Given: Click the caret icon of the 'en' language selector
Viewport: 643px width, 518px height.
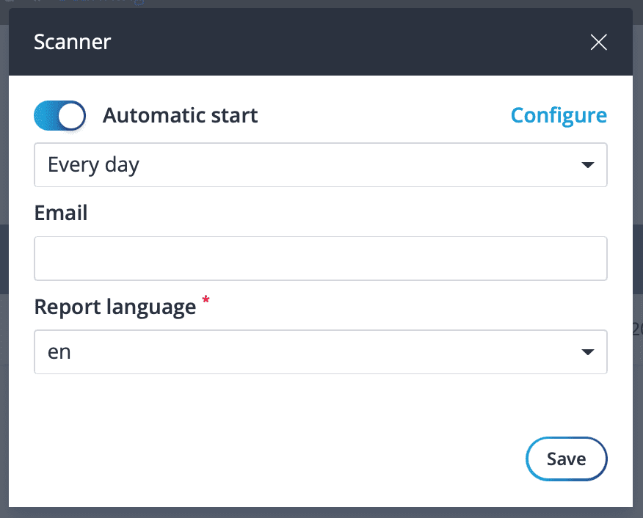Looking at the screenshot, I should (588, 352).
